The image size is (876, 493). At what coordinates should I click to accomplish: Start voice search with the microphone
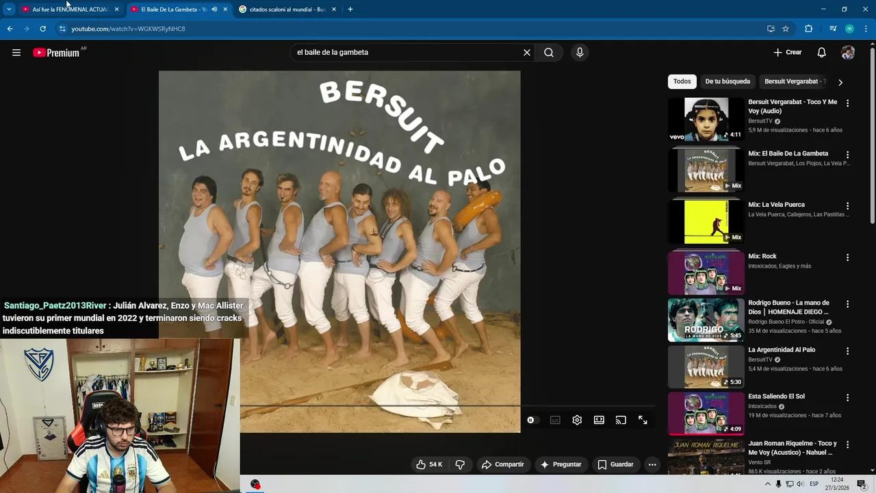coord(580,53)
